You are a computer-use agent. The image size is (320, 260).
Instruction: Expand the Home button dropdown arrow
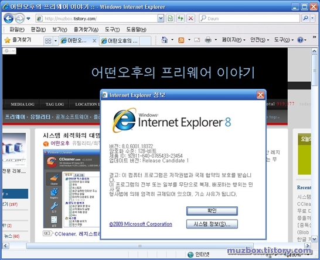172,40
